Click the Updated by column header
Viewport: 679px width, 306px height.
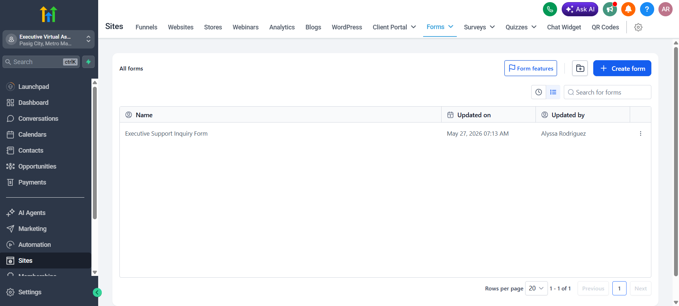(x=583, y=115)
